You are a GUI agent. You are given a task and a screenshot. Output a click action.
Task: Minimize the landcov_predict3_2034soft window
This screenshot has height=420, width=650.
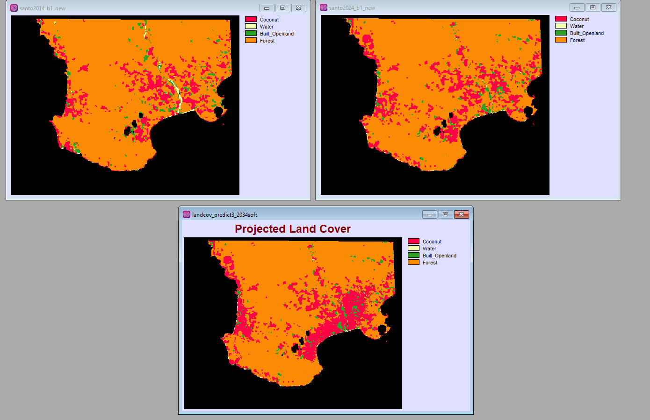429,214
